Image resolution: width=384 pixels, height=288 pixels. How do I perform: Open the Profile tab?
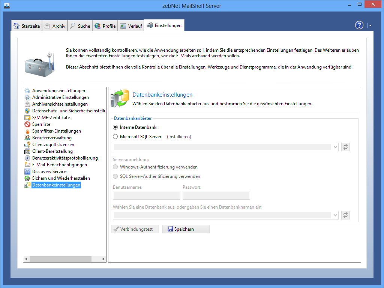105,26
